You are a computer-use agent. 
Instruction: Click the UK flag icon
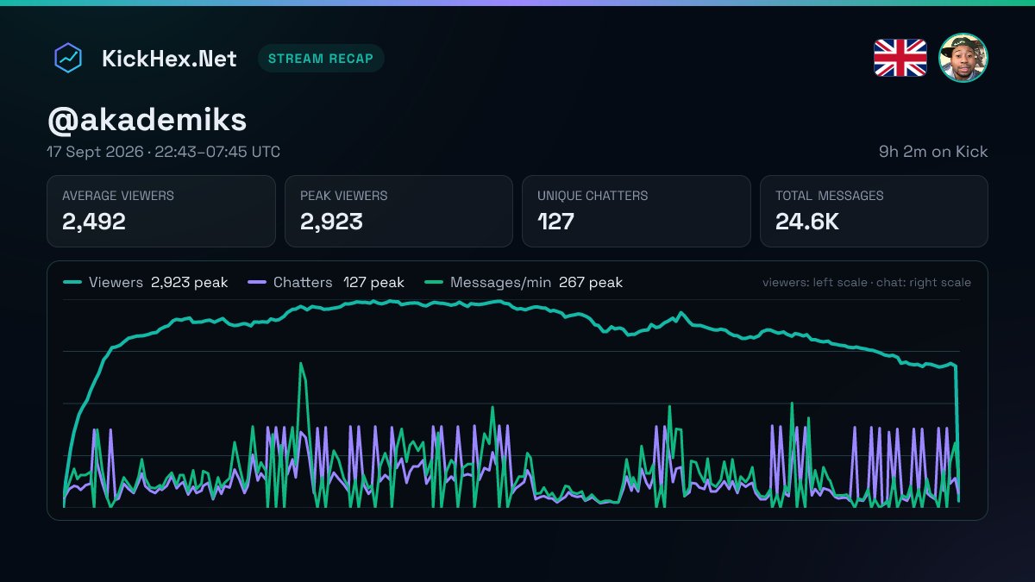[900, 58]
